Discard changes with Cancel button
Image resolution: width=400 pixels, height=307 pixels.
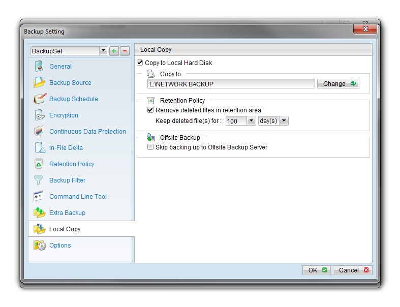coord(353,270)
